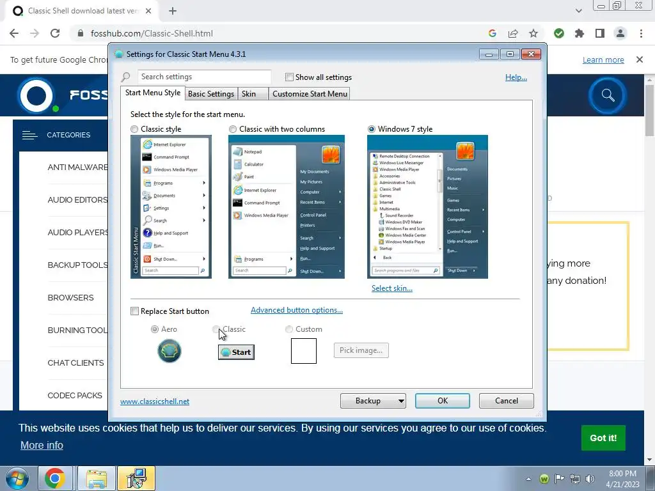Image resolution: width=655 pixels, height=491 pixels.
Task: Click the FossHub logo
Action: pyautogui.click(x=38, y=96)
